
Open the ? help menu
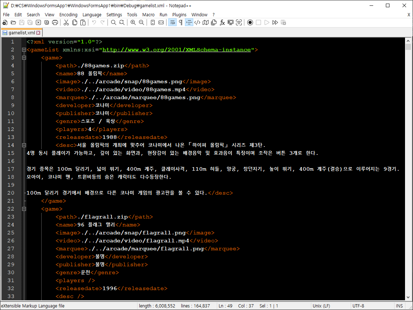click(214, 15)
